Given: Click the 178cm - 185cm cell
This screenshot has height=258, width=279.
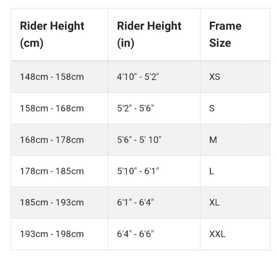Looking at the screenshot, I should pos(52,171).
